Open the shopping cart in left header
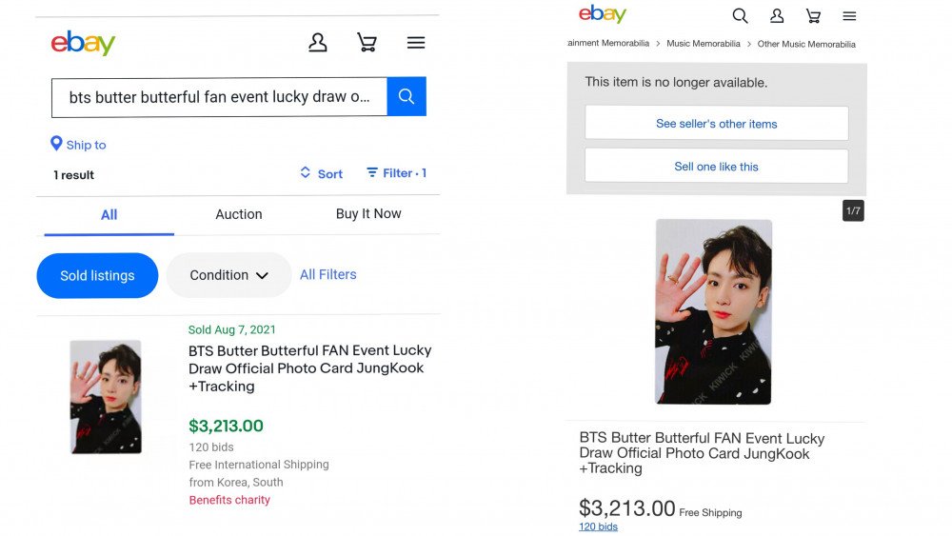This screenshot has height=536, width=952. pos(367,43)
